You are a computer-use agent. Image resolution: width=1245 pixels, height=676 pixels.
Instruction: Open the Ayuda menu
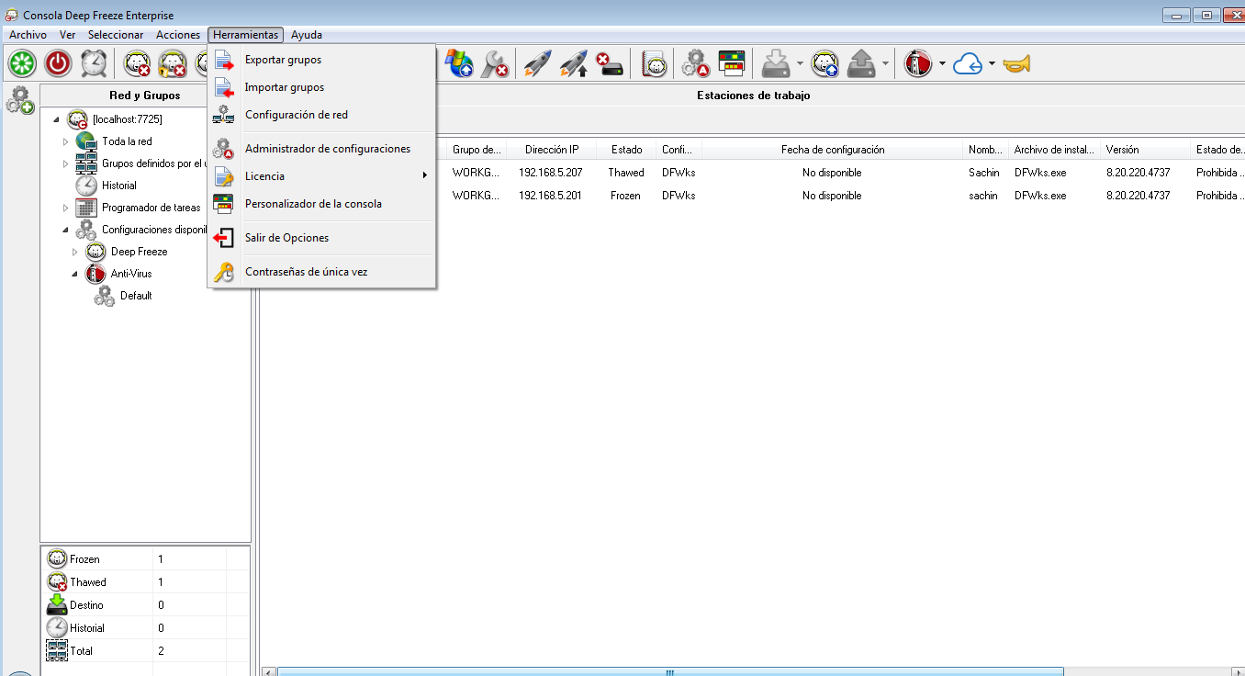pos(307,35)
